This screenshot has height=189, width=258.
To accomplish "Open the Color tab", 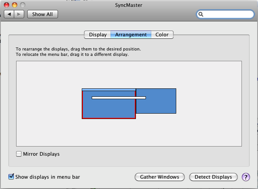I will (162, 34).
